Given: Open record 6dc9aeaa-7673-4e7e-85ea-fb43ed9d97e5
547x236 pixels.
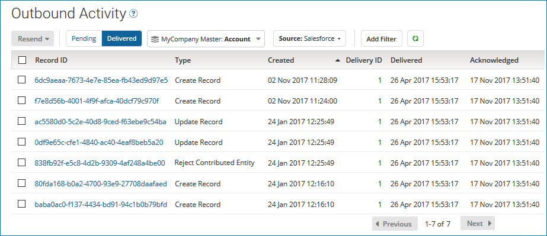Looking at the screenshot, I should (101, 80).
